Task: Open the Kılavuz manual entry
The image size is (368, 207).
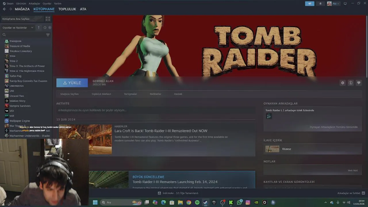Action: coord(313,149)
